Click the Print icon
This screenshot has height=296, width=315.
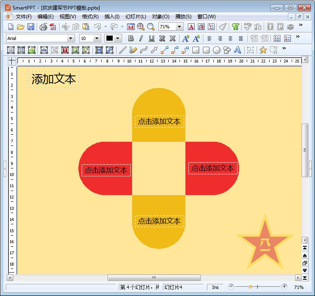pos(43,27)
